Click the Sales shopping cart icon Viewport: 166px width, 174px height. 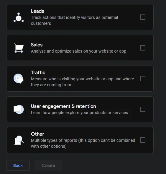pos(19,48)
